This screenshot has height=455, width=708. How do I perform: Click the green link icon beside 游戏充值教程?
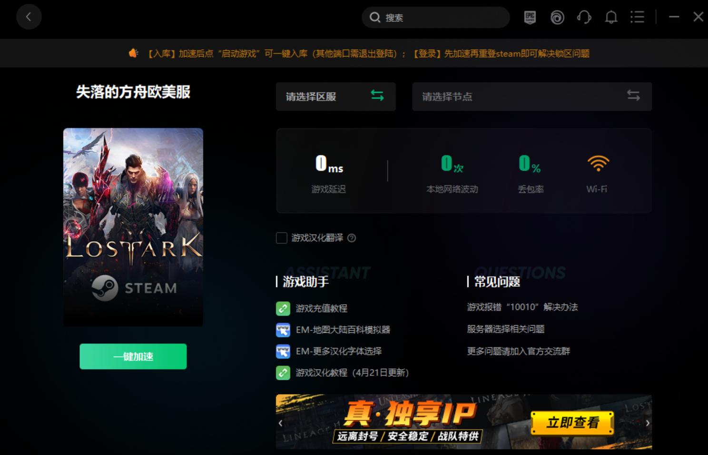283,308
